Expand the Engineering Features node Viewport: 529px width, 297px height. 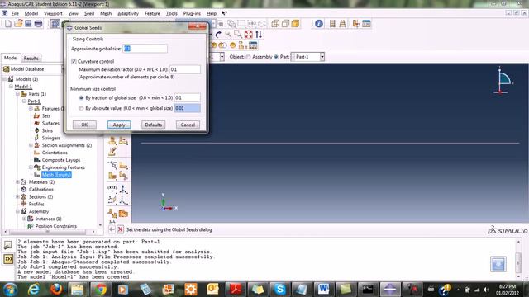tap(31, 167)
